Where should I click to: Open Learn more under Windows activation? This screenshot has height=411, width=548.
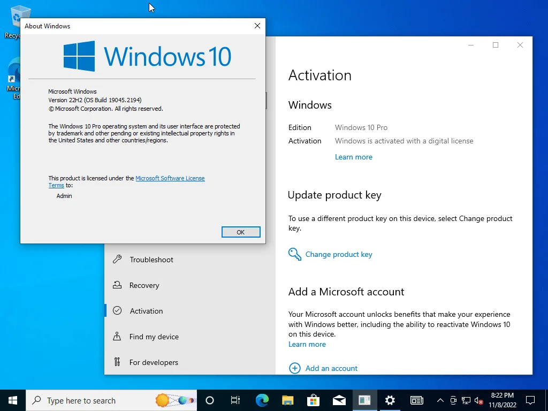353,157
